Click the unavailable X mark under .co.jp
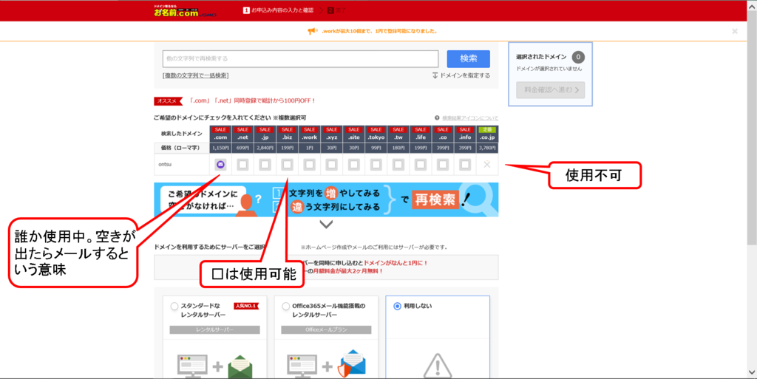Image resolution: width=757 pixels, height=379 pixels. pyautogui.click(x=487, y=165)
